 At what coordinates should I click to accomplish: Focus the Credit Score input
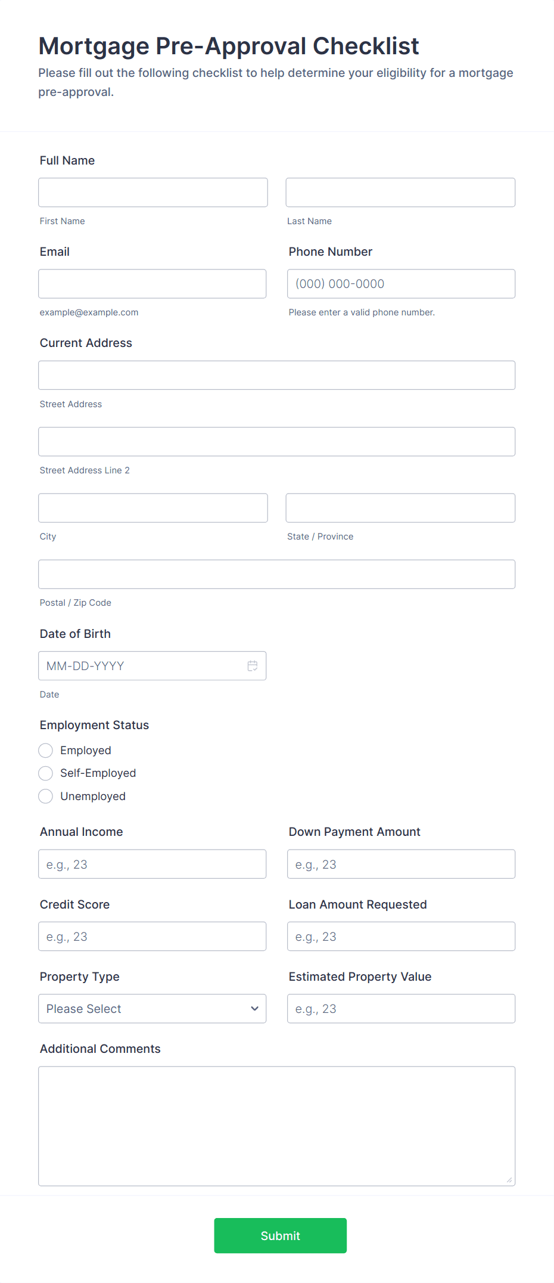point(152,936)
